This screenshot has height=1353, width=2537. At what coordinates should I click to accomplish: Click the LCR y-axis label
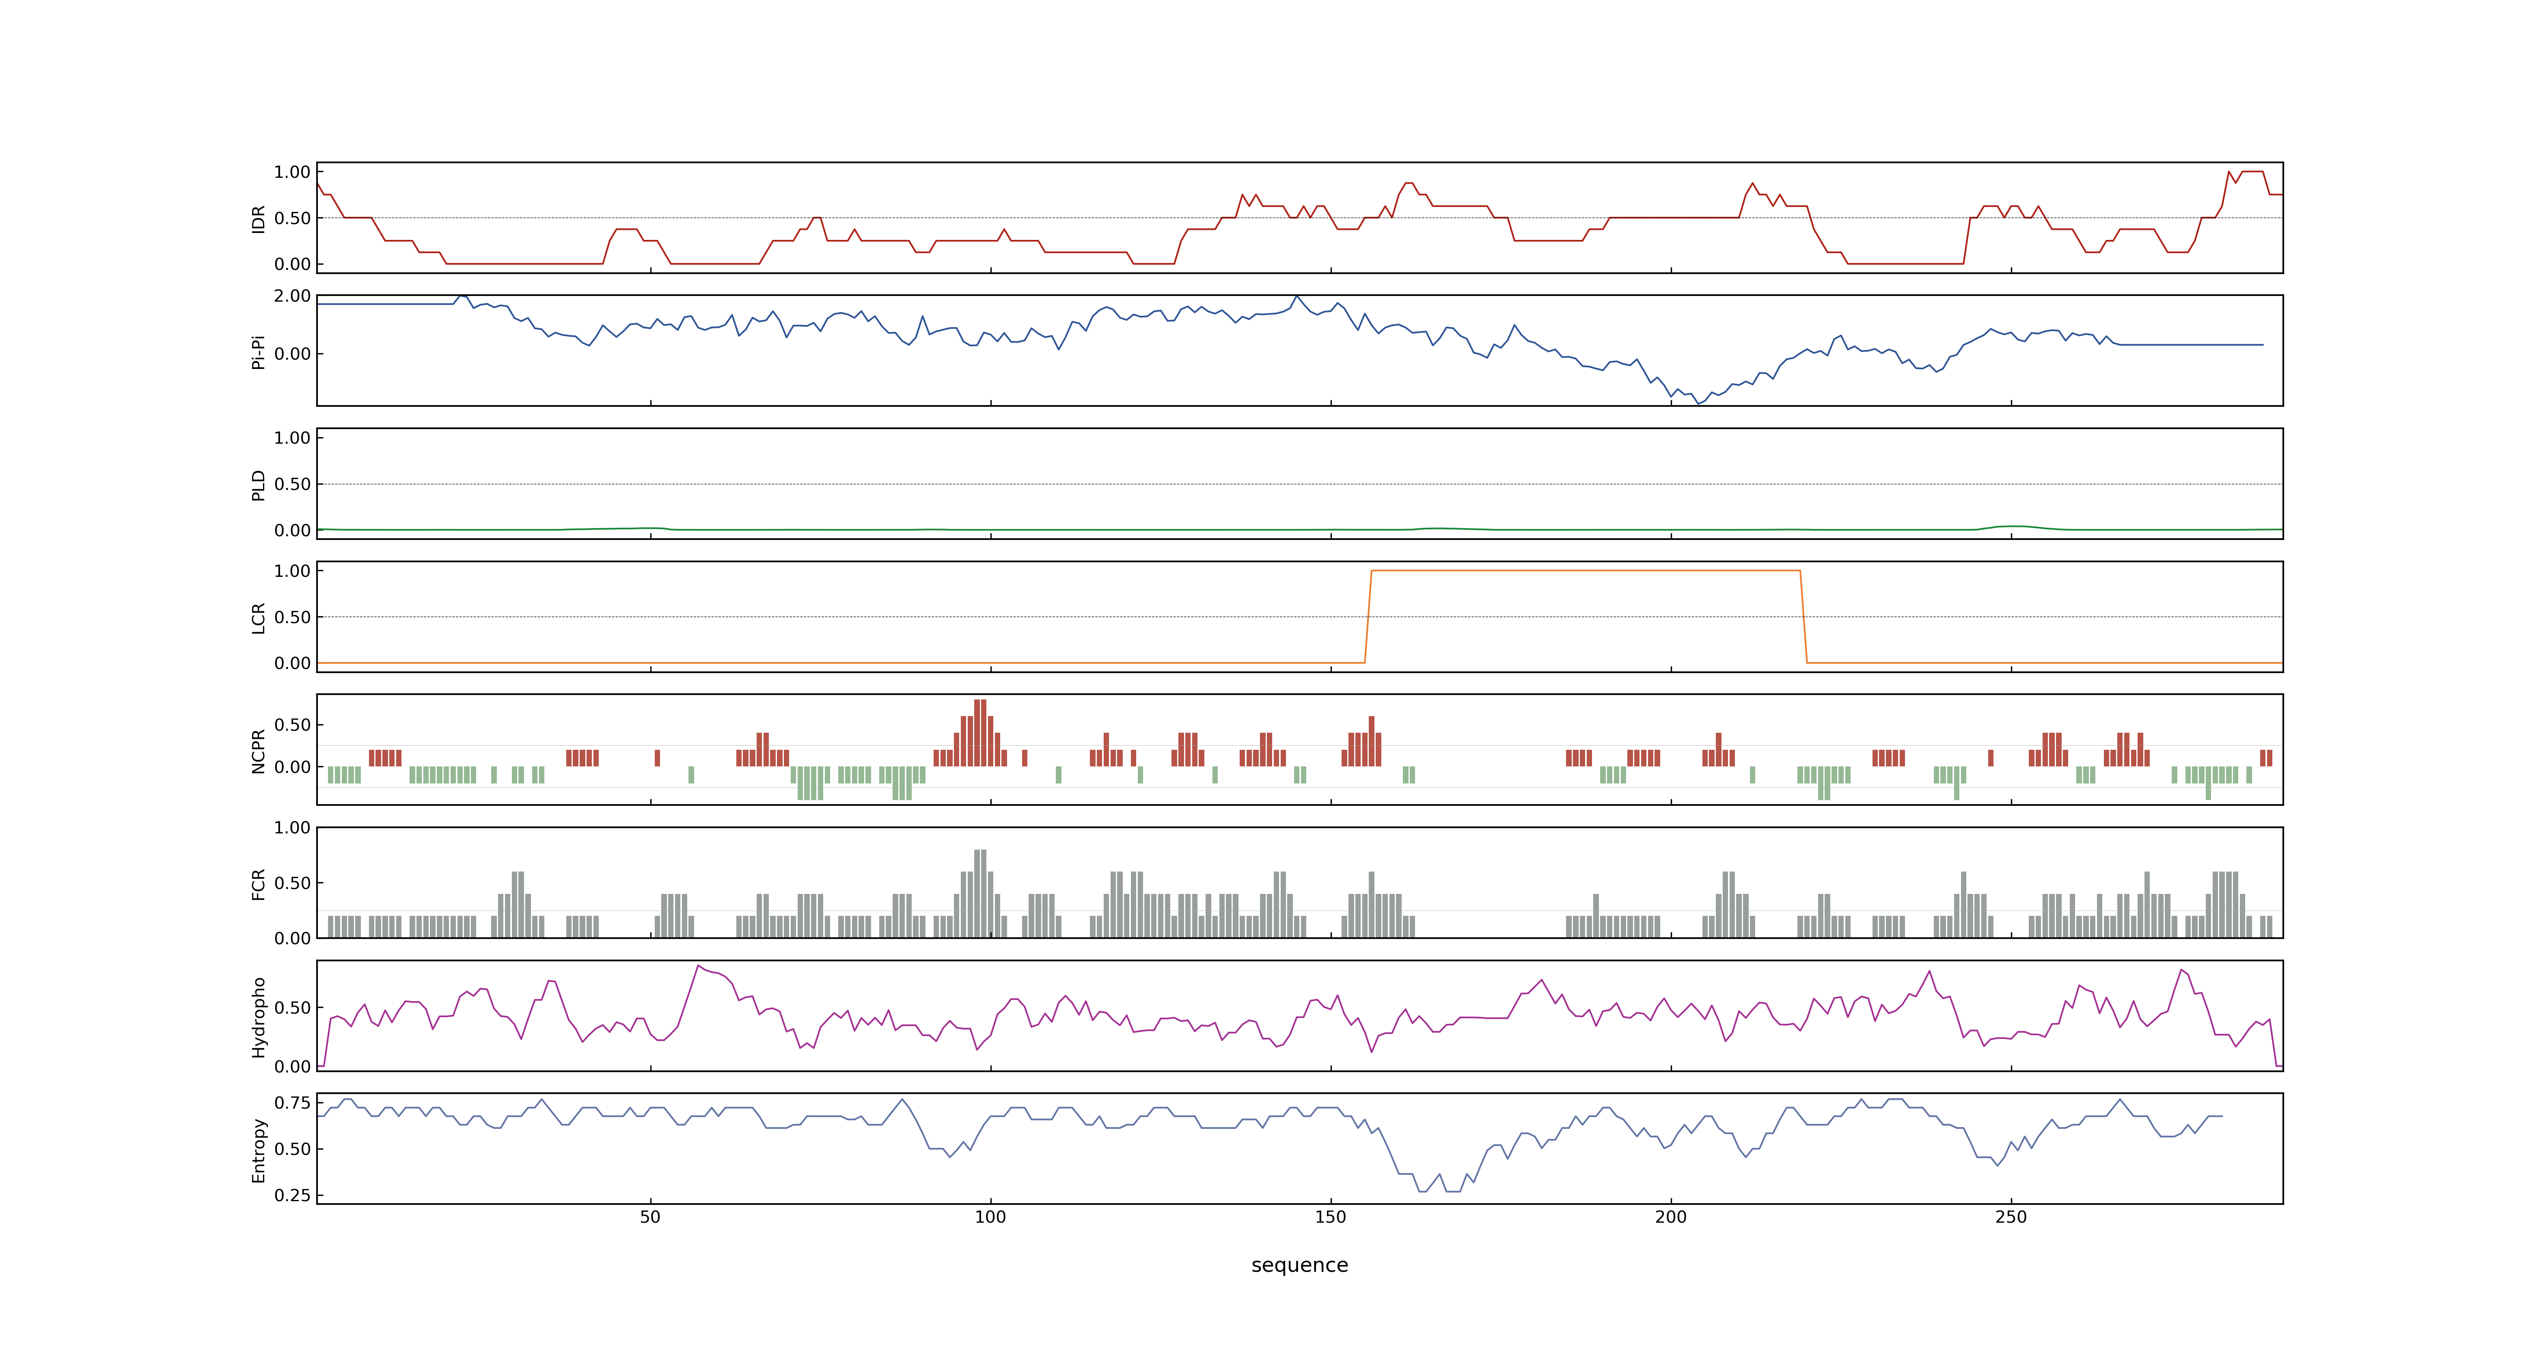tap(259, 617)
